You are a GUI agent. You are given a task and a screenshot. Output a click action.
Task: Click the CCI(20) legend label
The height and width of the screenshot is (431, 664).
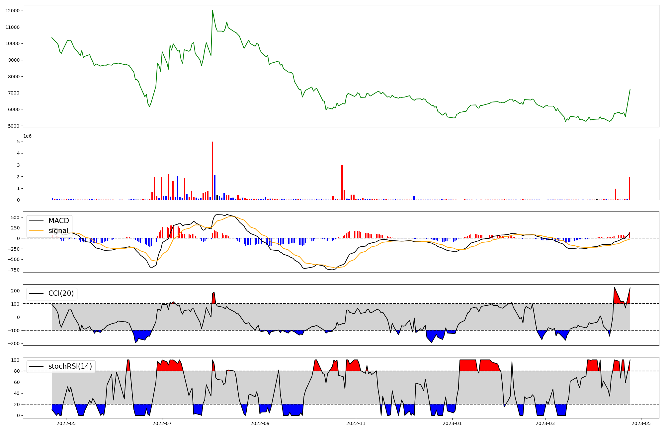click(x=61, y=294)
